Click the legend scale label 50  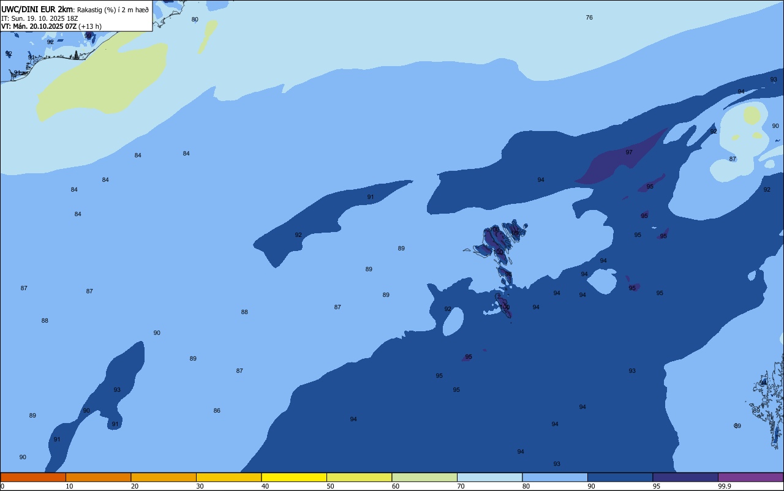tap(330, 486)
